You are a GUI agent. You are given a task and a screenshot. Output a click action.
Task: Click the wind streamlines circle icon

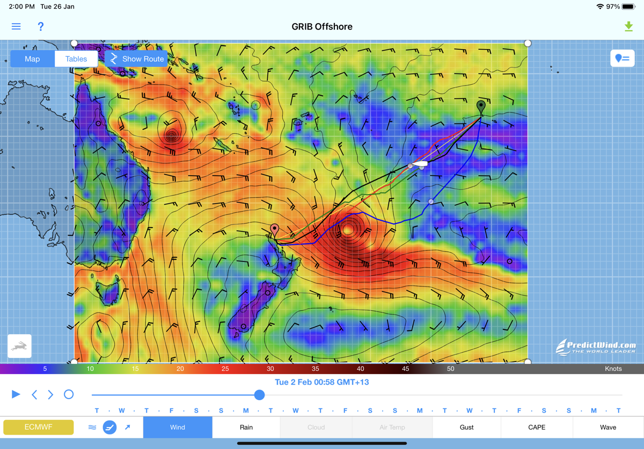(109, 427)
